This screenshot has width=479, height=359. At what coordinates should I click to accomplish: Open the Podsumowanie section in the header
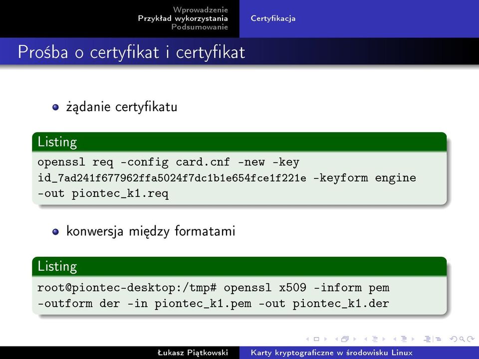(x=200, y=27)
